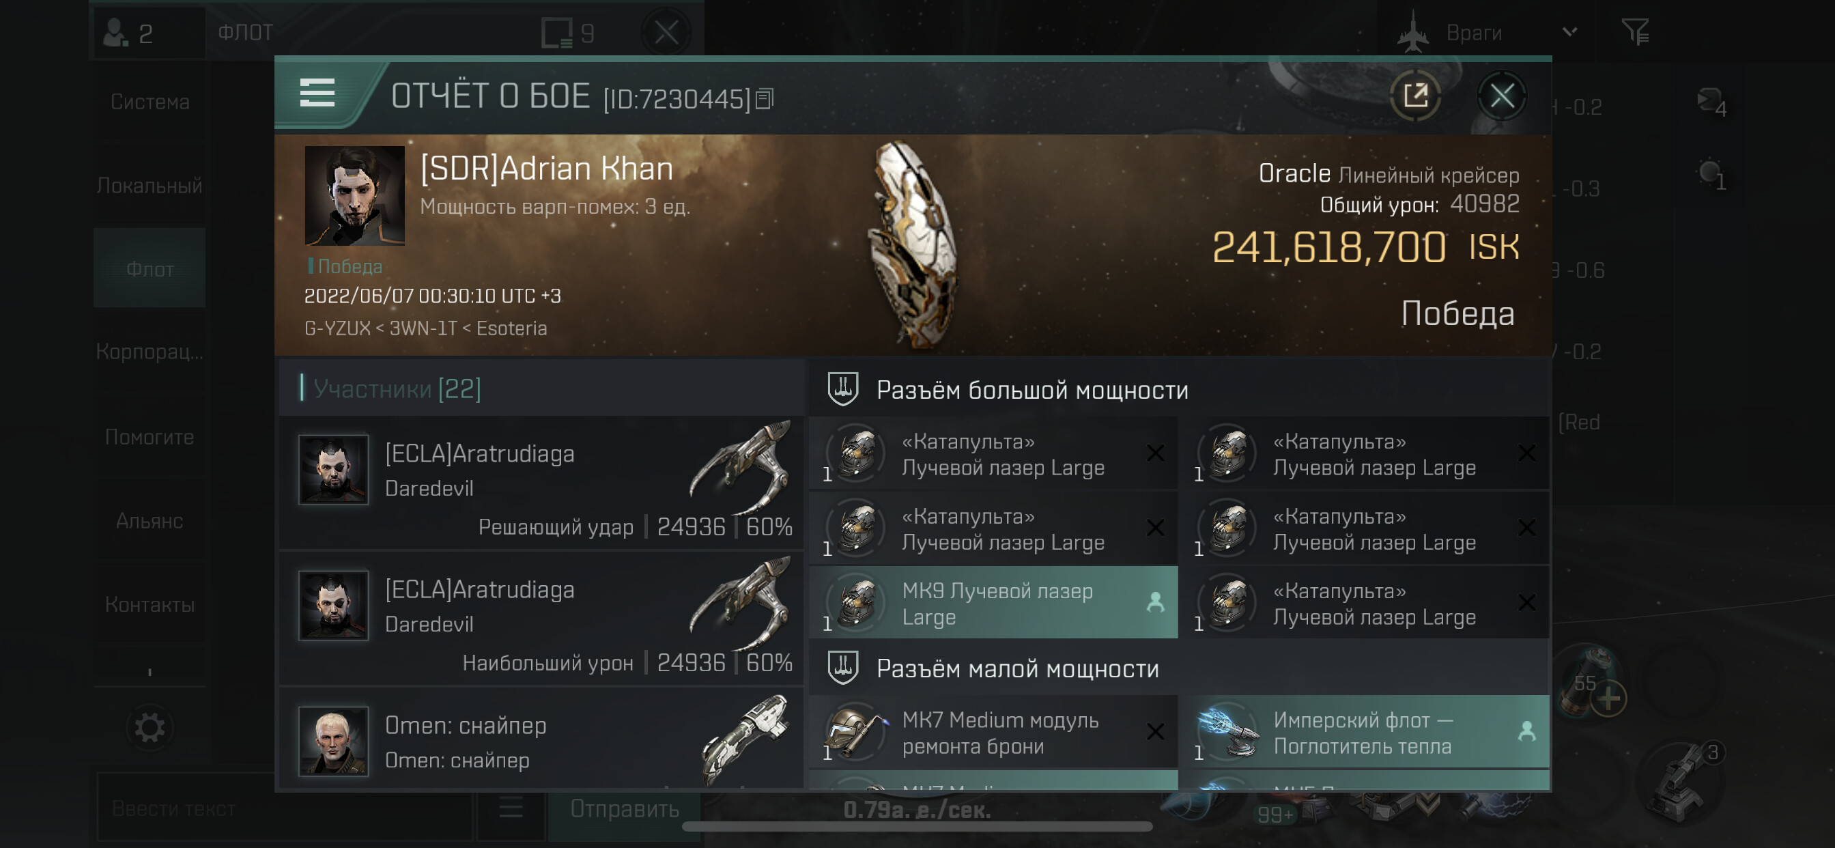This screenshot has height=848, width=1835.
Task: Open the hamburger menu in battle report
Action: click(317, 94)
